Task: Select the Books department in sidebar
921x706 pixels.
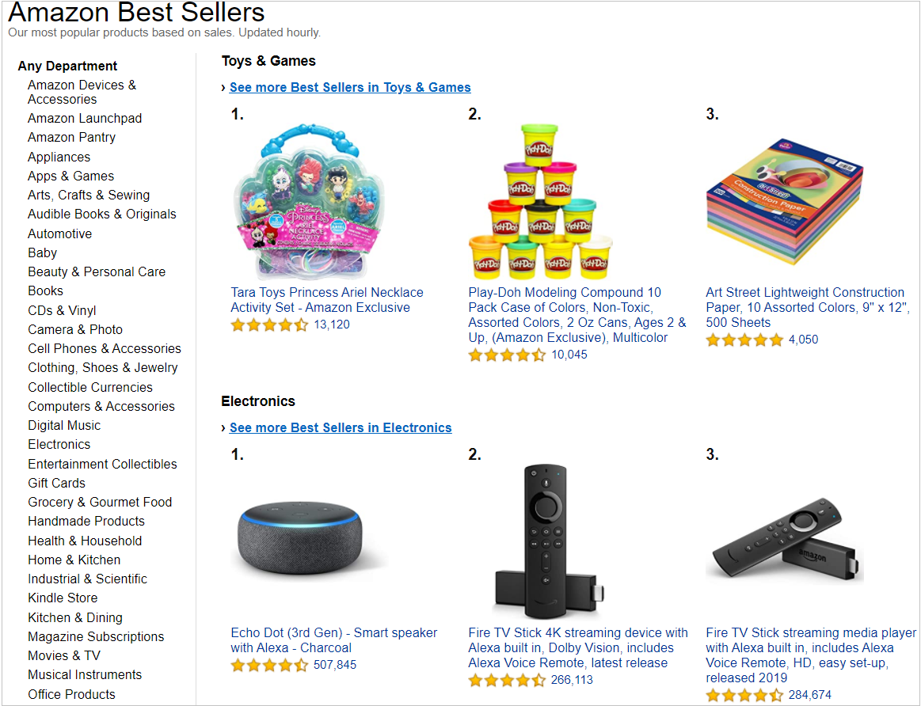Action: tap(45, 291)
